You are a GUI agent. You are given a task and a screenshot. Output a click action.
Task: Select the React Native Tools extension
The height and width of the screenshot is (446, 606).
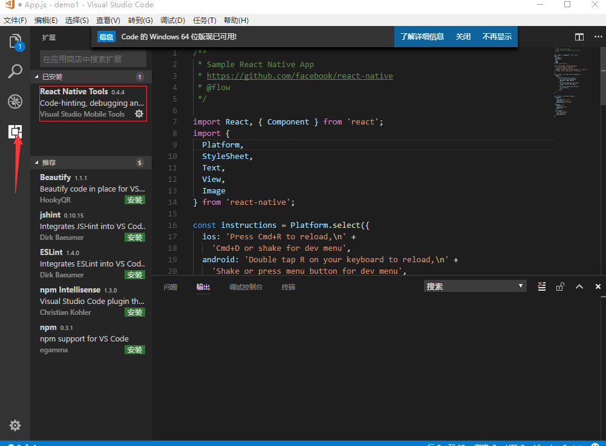click(x=93, y=103)
